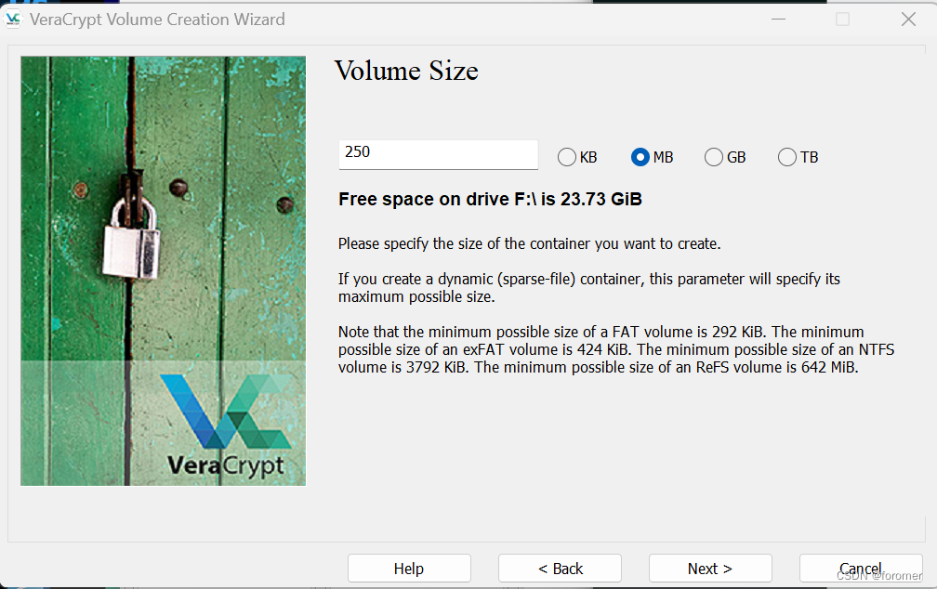937x589 pixels.
Task: Click the VeraCrypt title bar icon
Action: [x=13, y=20]
